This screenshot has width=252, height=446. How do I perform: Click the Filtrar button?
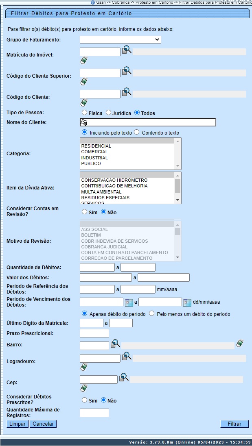point(234,424)
